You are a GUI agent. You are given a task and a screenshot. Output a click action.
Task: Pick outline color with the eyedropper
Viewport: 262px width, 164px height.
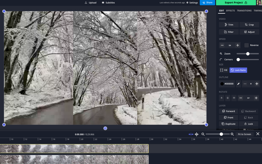point(238,84)
